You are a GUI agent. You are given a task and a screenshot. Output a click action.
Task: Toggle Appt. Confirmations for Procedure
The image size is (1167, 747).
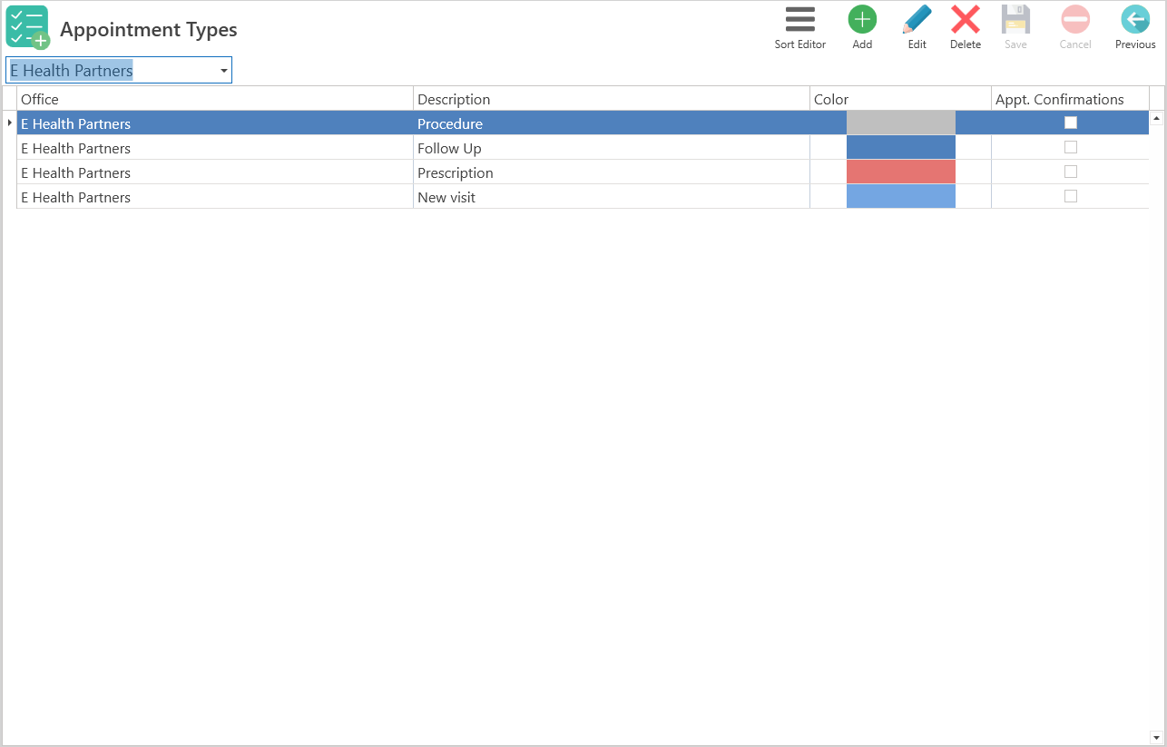pyautogui.click(x=1071, y=123)
